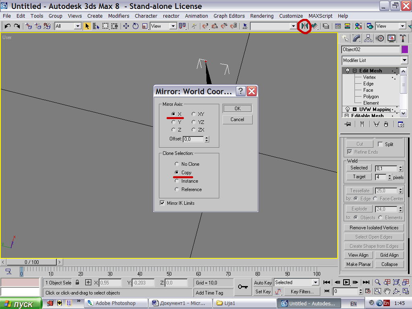
Task: Cancel the Mirror dialog
Action: (x=237, y=119)
